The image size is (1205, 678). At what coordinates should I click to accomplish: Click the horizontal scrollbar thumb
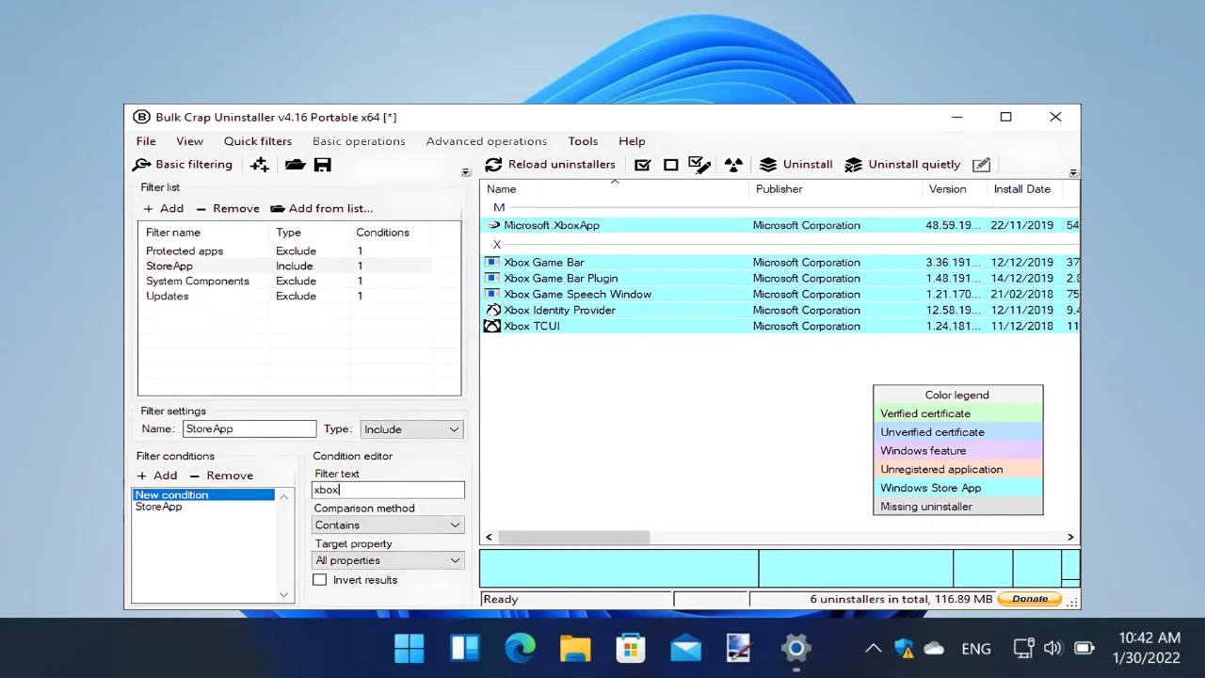573,537
